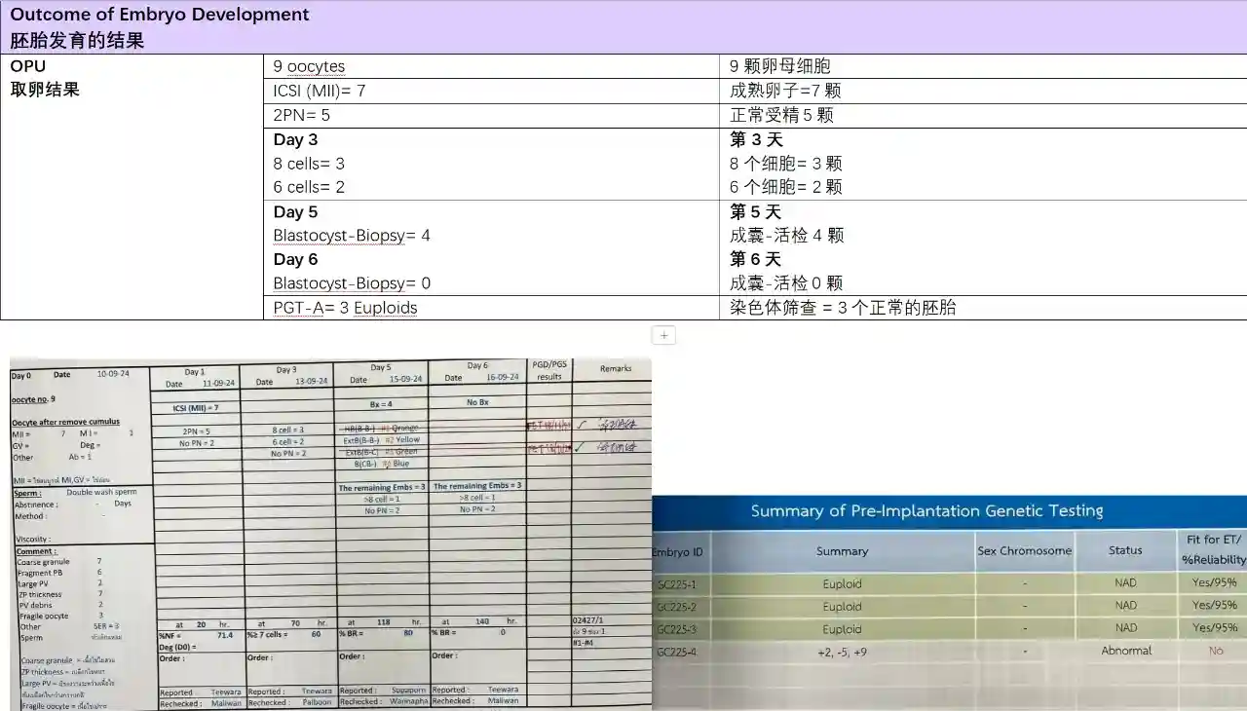Click the bold English "Day 3" heading
The image size is (1247, 711).
295,139
